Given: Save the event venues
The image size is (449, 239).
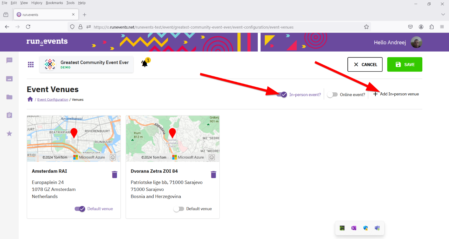Looking at the screenshot, I should (x=405, y=64).
